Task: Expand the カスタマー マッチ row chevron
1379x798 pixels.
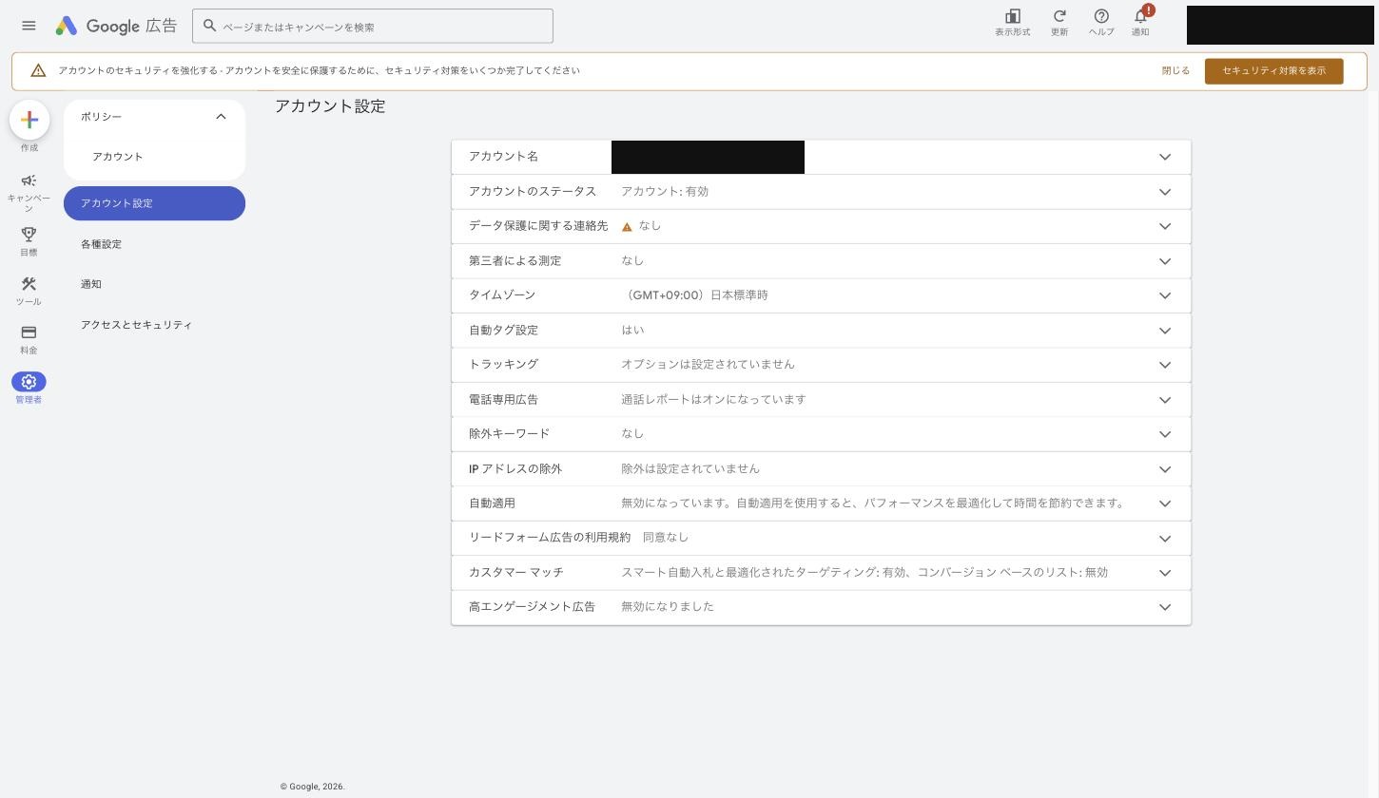Action: click(x=1165, y=573)
